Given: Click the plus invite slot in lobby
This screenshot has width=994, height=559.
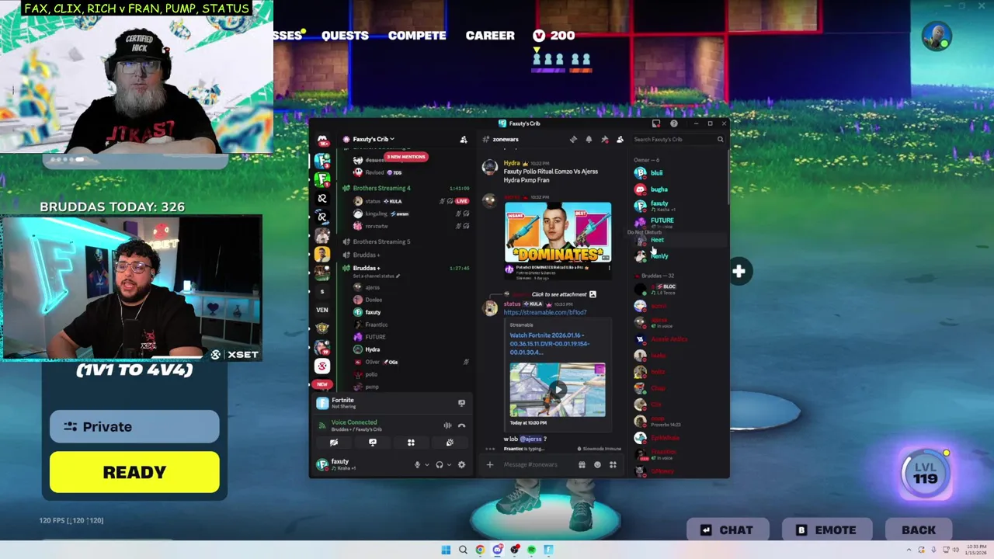Looking at the screenshot, I should (x=739, y=271).
